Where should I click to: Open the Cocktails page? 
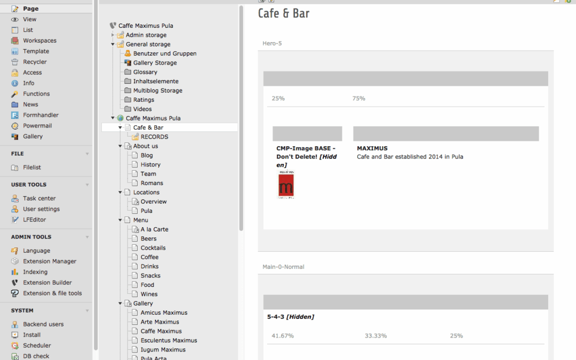pyautogui.click(x=153, y=248)
